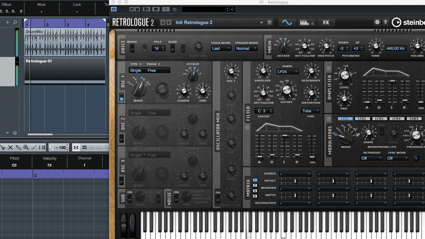Viewport: 425px width, 239px height.
Task: Open the Amplifier section menu icon
Action: [329, 68]
